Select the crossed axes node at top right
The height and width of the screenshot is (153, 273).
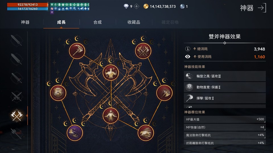click(x=143, y=51)
